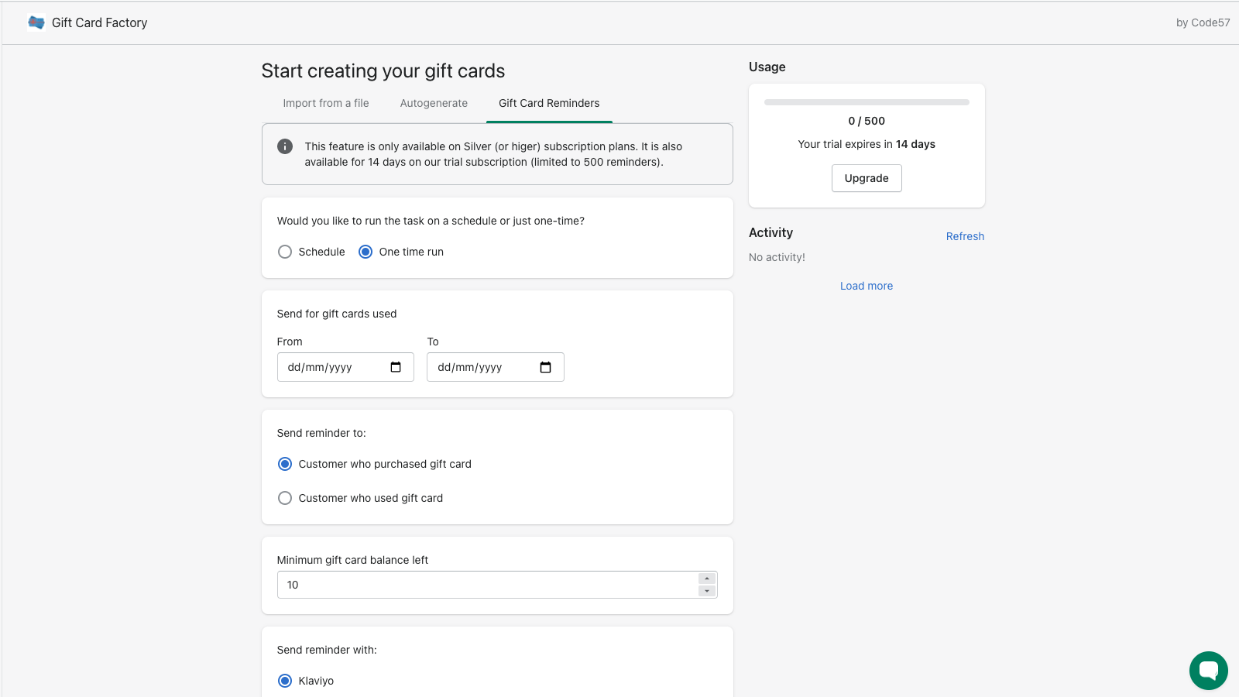Decrease minimum balance with down arrow

tap(706, 591)
